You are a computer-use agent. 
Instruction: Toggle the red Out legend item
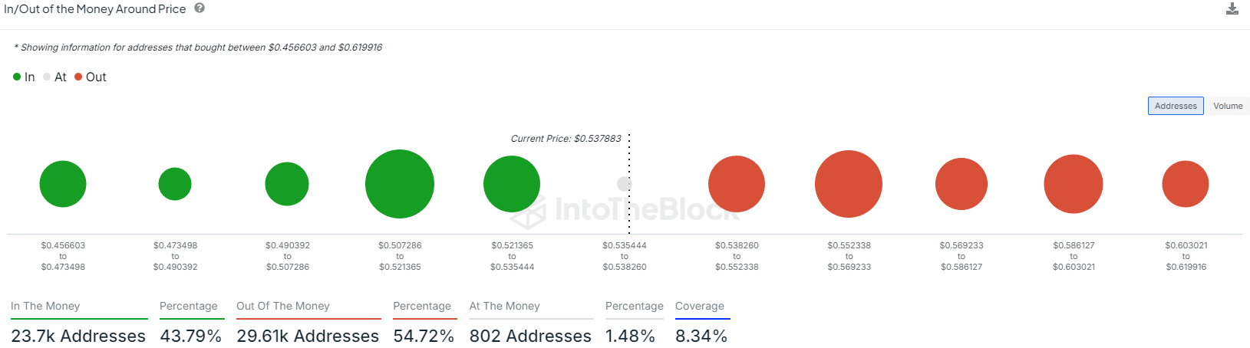[91, 77]
